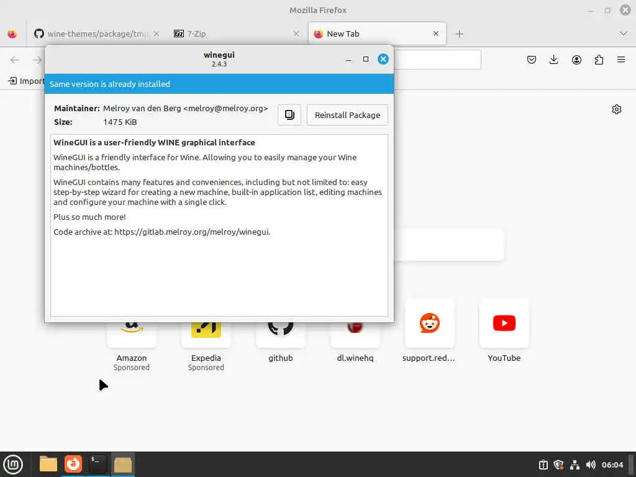The width and height of the screenshot is (636, 477).
Task: Close the Mozilla Firefox window
Action: [x=625, y=10]
